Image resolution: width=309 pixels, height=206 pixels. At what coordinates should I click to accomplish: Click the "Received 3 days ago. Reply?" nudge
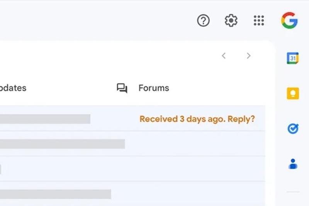tap(197, 119)
